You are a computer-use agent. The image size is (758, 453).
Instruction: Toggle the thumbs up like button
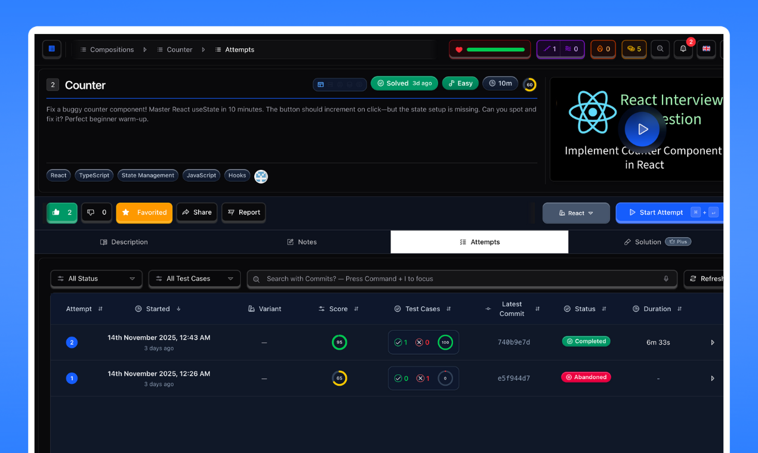click(62, 212)
